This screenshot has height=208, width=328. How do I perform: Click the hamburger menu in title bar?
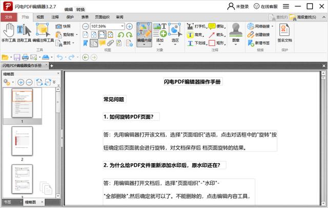tap(286, 7)
